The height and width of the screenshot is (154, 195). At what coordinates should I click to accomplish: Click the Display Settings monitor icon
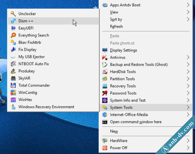(105, 50)
